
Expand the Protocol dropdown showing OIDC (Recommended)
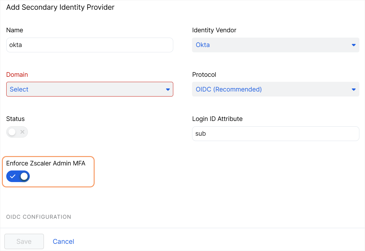[x=272, y=90]
